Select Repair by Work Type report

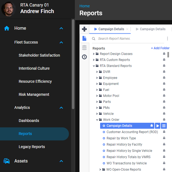pos(121,138)
